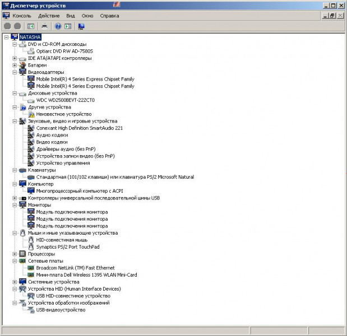Select Устройства обработки изображений category
This screenshot has height=336, width=347.
tap(68, 303)
